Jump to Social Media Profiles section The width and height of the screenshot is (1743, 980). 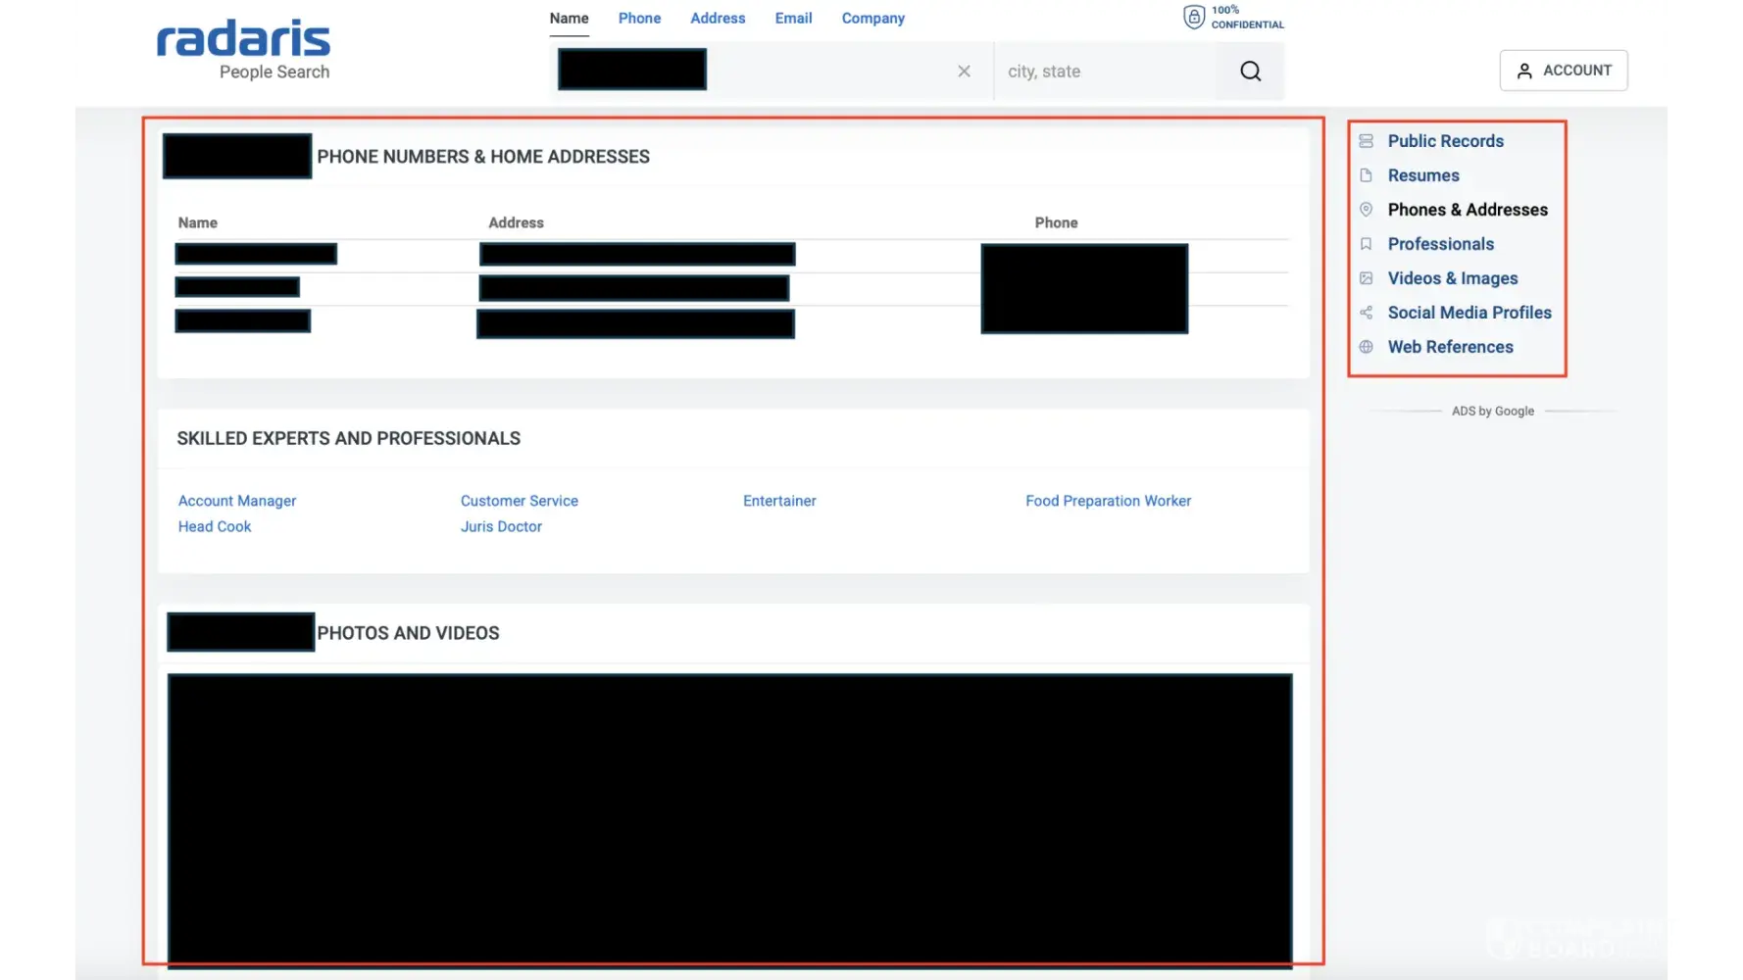pyautogui.click(x=1469, y=313)
